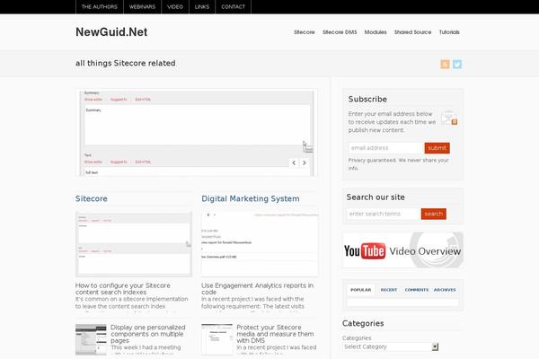Click the NewGuid.Net site title
The width and height of the screenshot is (539, 359).
point(111,32)
